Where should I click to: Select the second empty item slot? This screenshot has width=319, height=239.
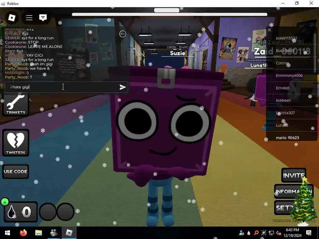pyautogui.click(x=65, y=212)
